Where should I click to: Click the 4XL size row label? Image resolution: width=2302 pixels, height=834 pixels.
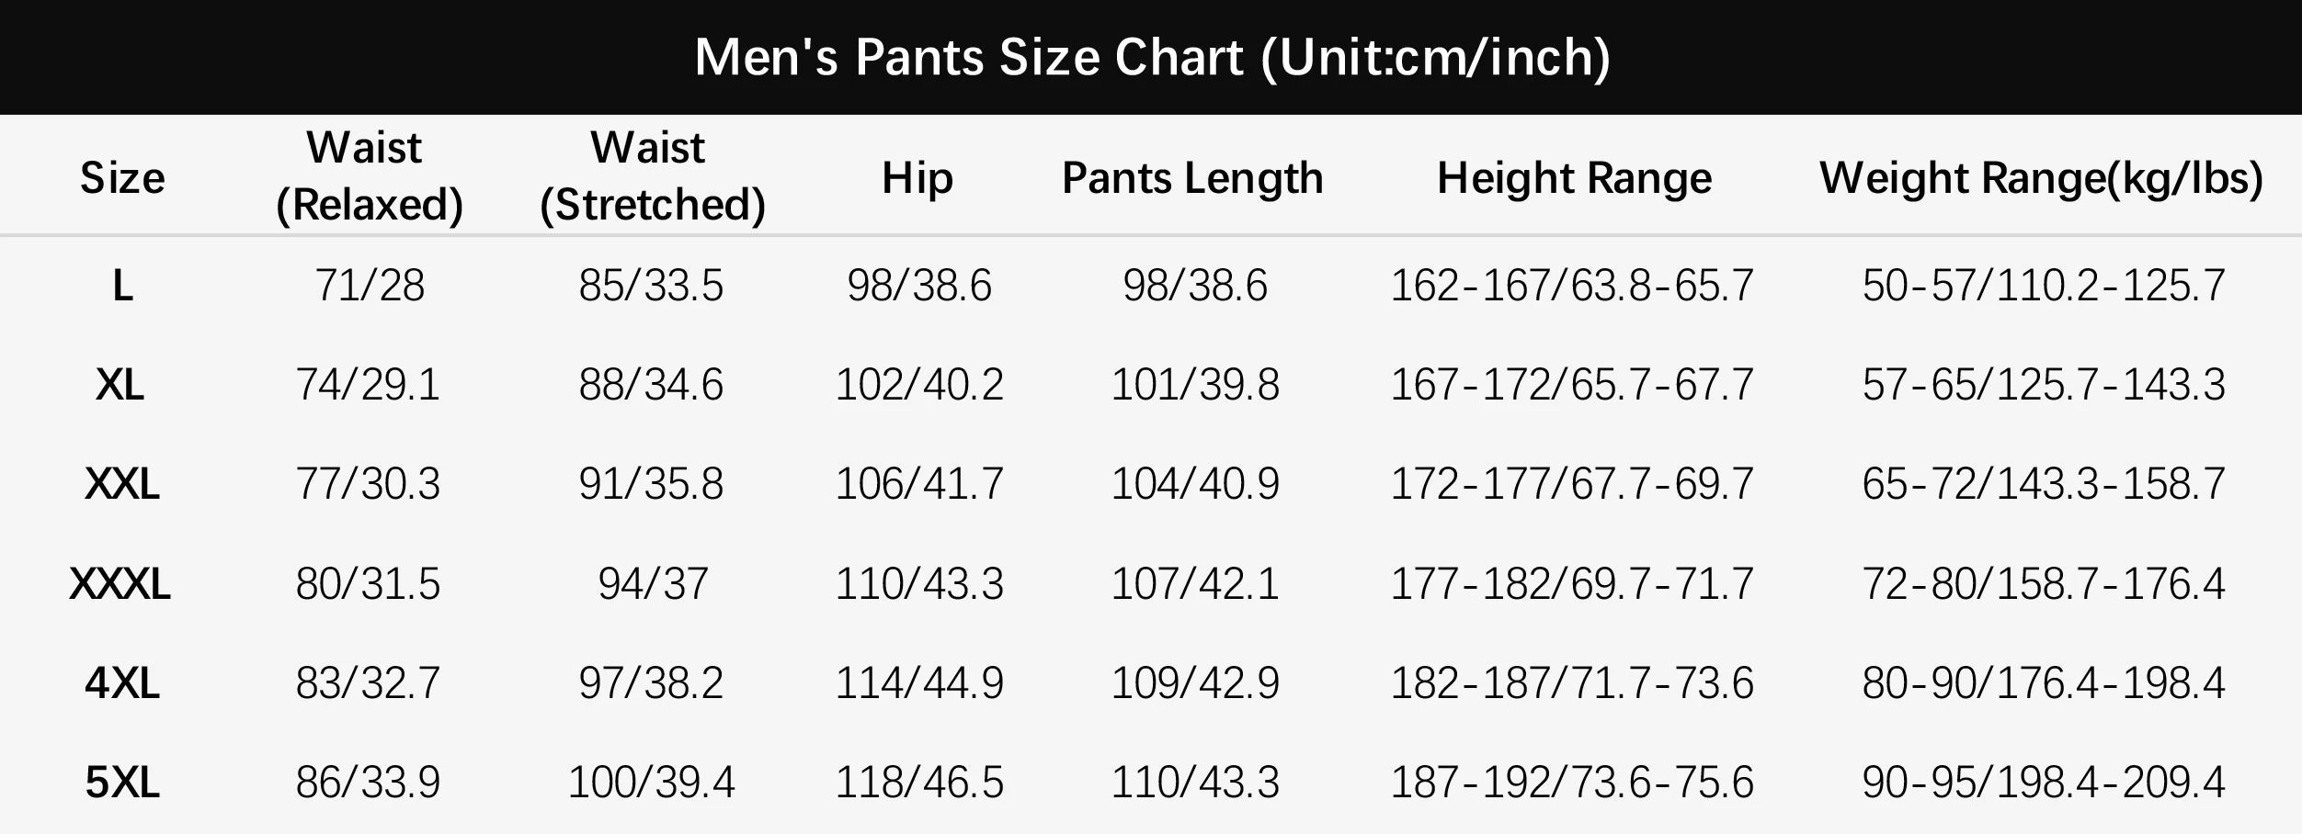click(122, 683)
